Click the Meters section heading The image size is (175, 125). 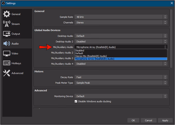(x=39, y=72)
